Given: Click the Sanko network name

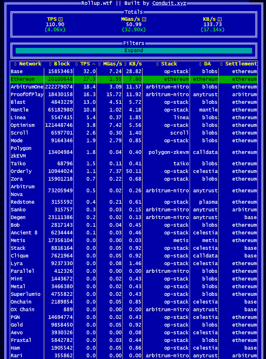Looking at the screenshot, I should pos(18,210).
